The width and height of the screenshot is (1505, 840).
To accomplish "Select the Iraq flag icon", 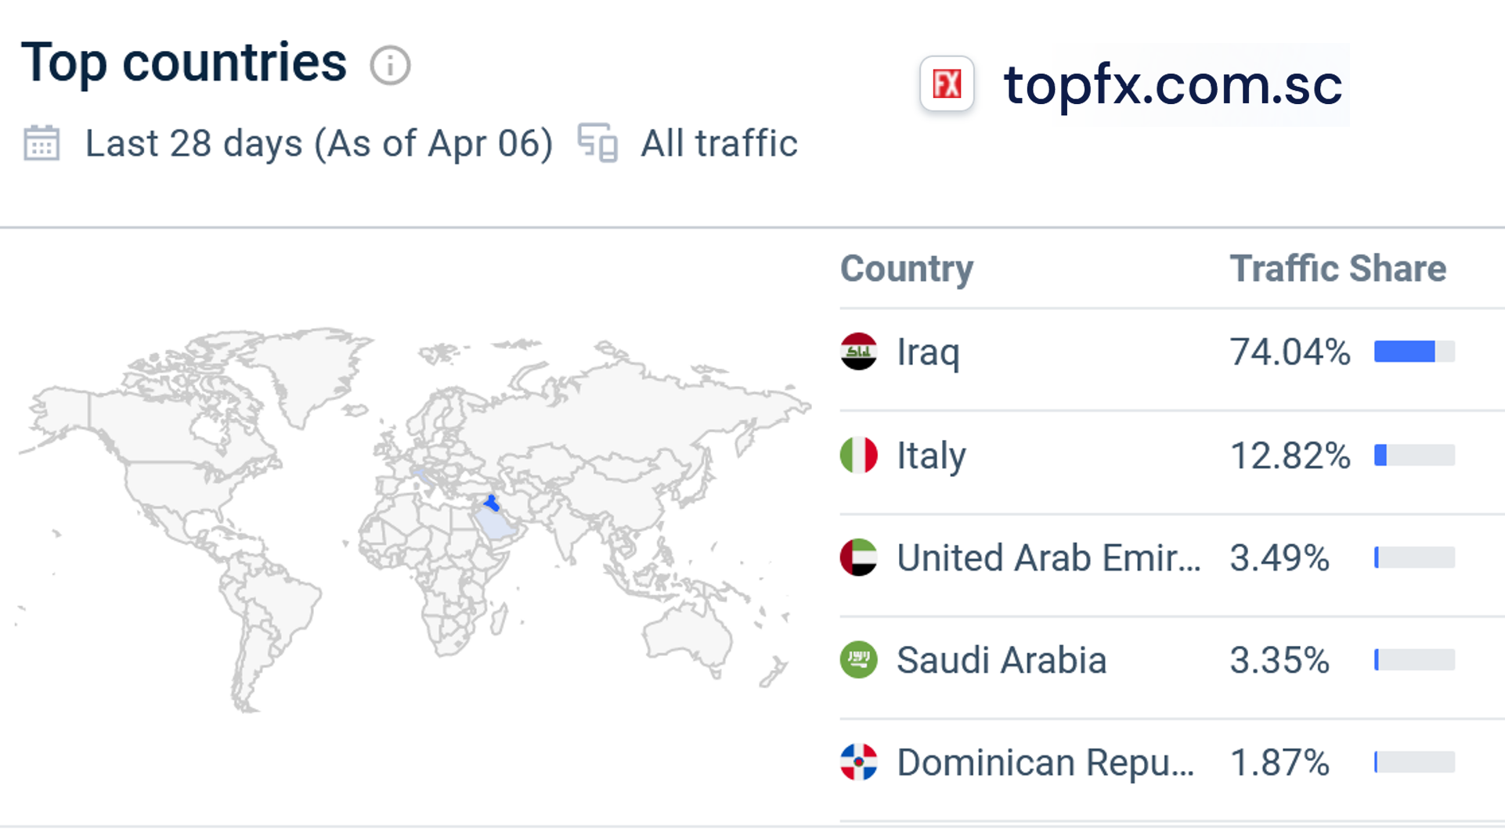I will coord(859,352).
